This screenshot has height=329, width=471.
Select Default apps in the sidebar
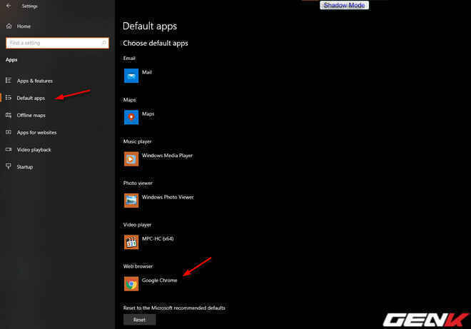click(x=31, y=98)
